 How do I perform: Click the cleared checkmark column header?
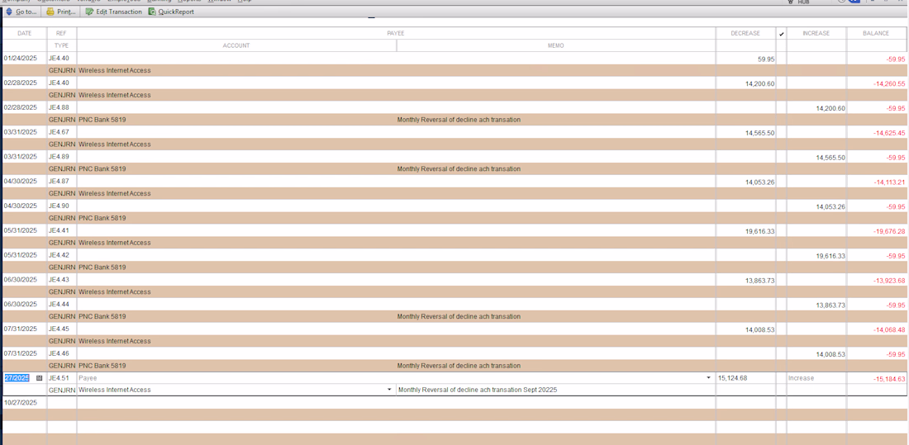781,34
